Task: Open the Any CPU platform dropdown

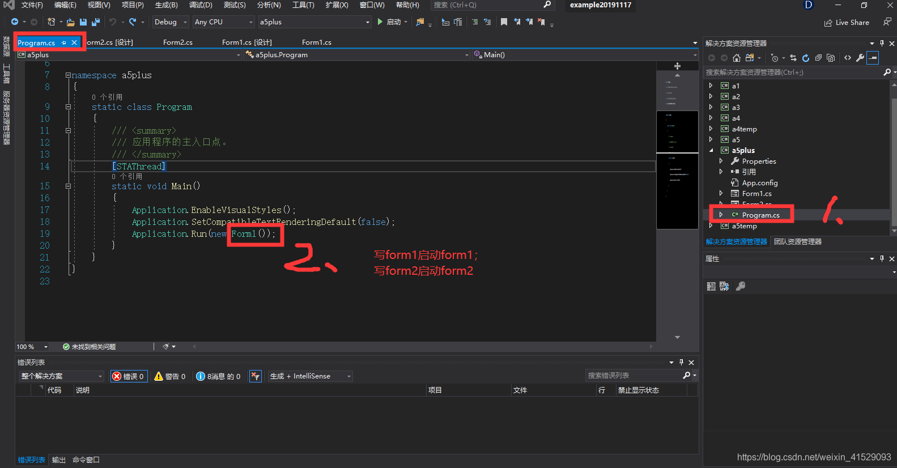Action: (x=224, y=22)
